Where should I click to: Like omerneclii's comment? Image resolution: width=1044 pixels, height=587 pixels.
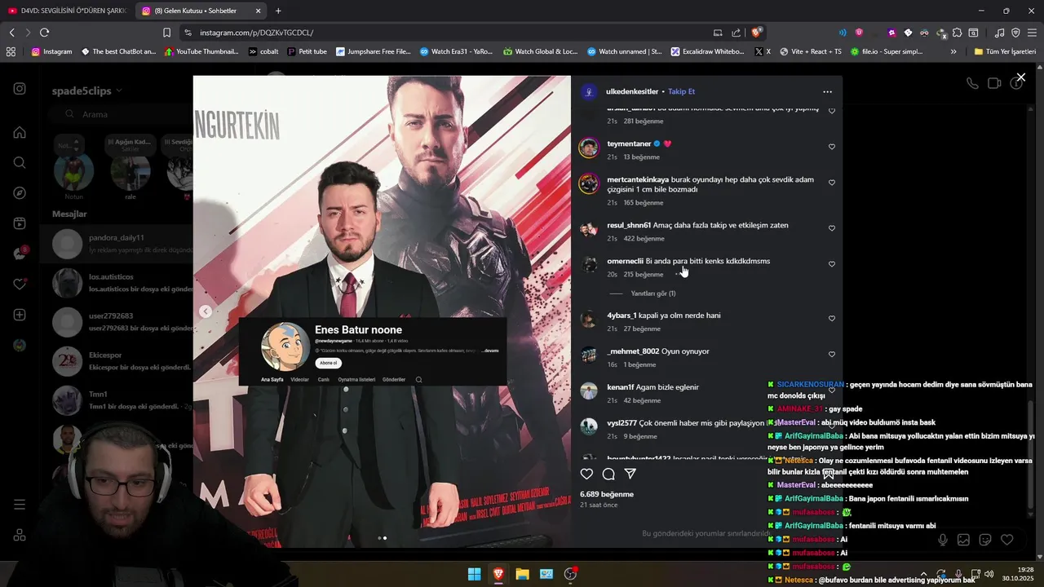click(832, 264)
